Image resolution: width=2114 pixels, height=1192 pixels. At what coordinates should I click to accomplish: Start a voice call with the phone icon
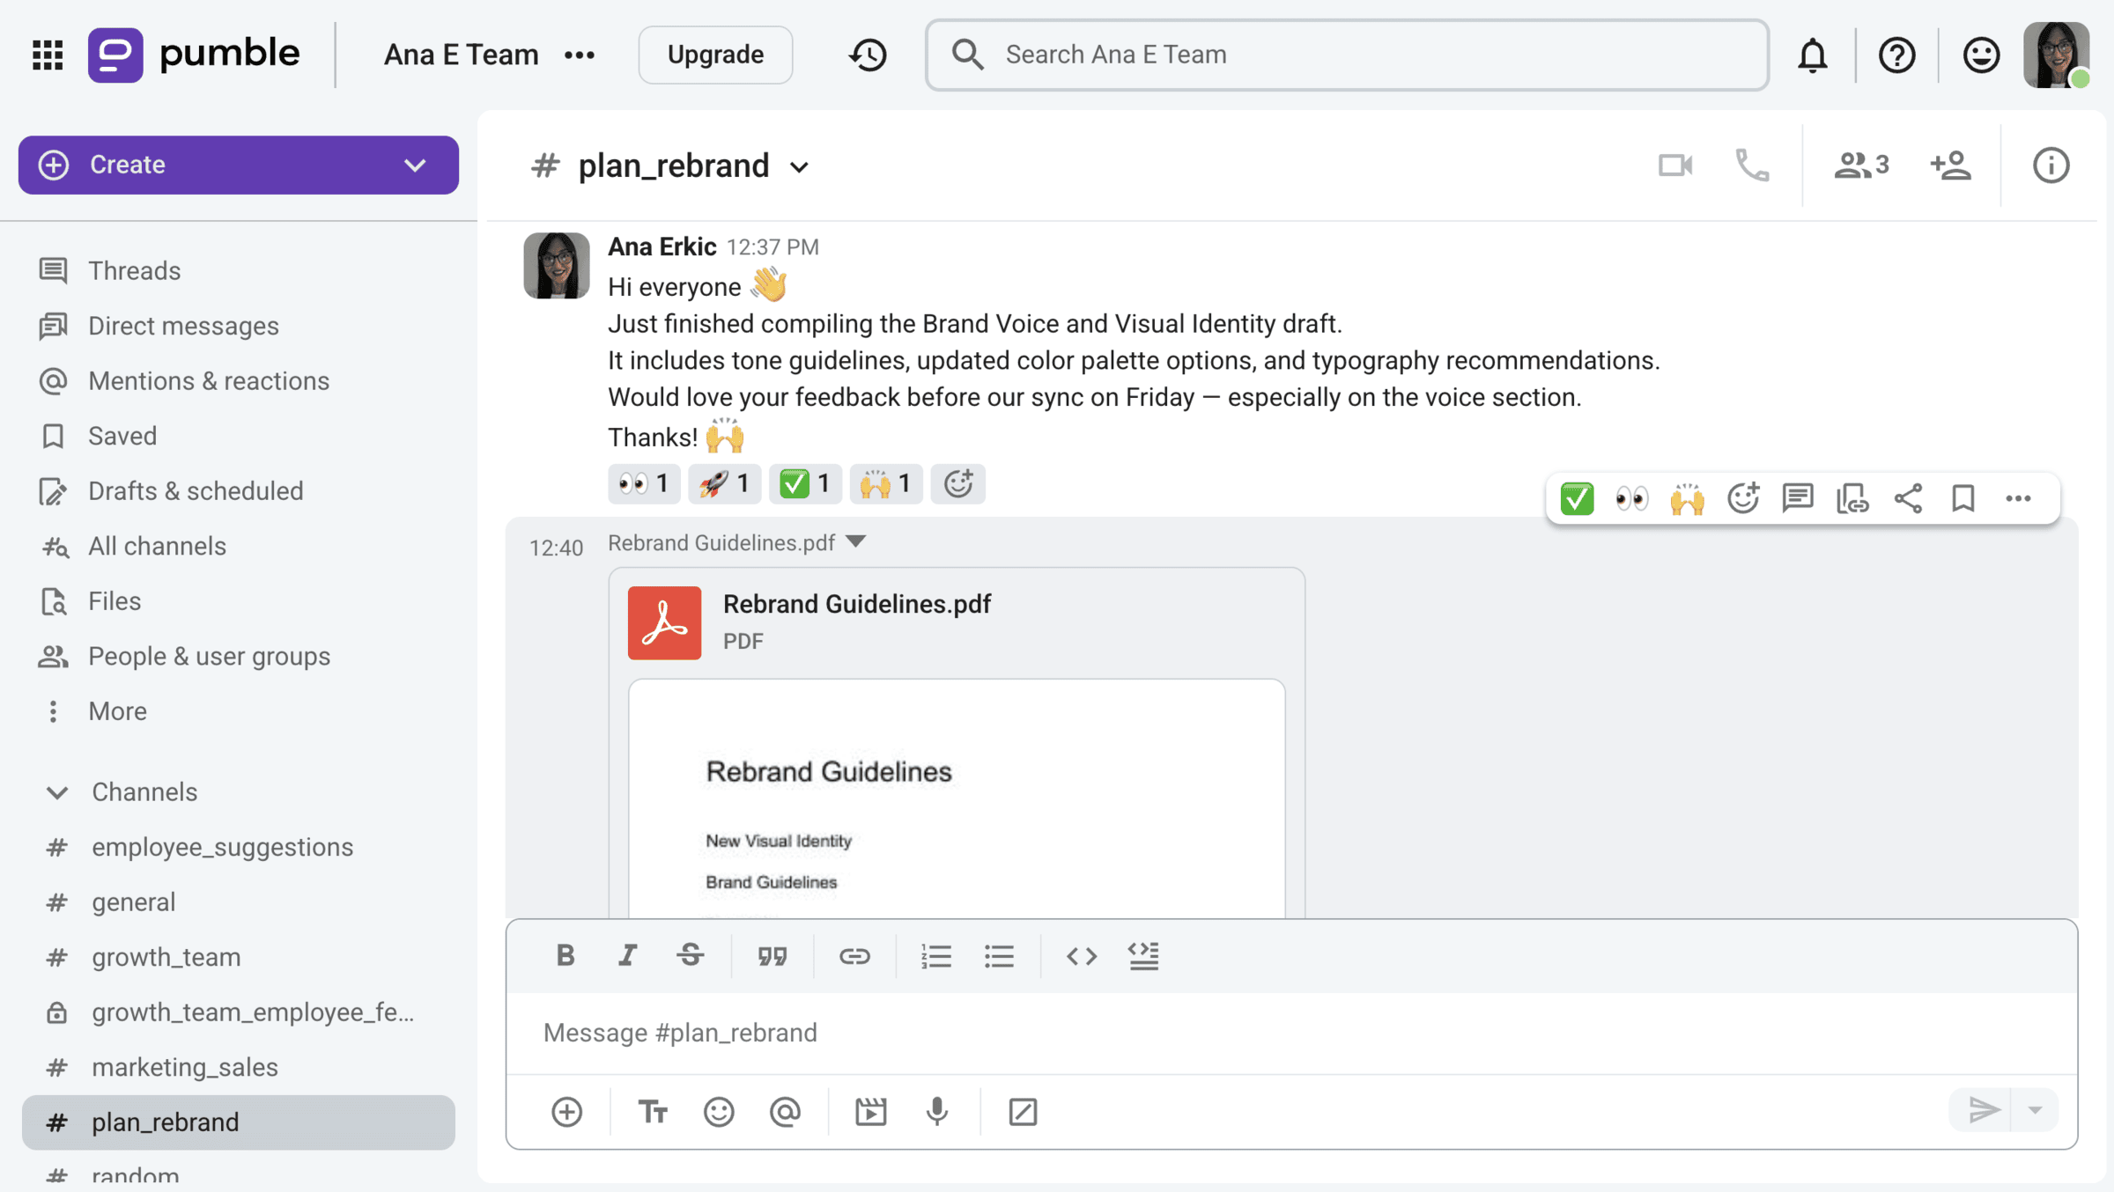pyautogui.click(x=1751, y=166)
